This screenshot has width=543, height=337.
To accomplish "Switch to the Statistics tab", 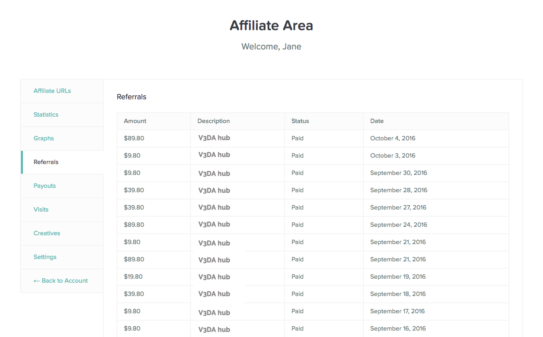I will [46, 115].
